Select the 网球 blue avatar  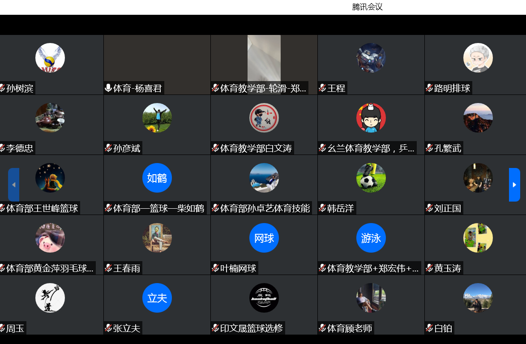coord(264,238)
